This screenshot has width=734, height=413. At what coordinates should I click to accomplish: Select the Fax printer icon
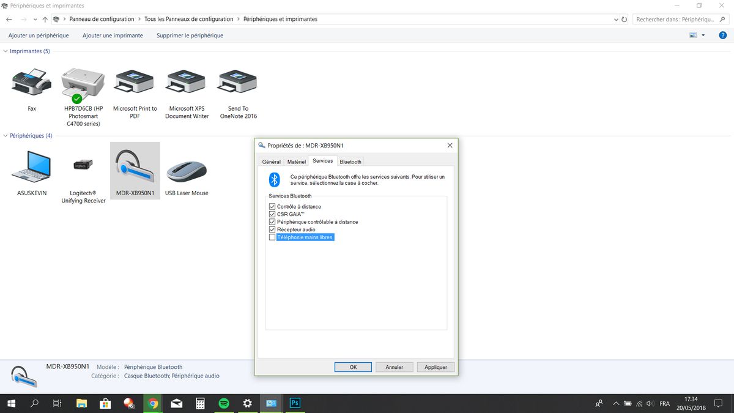pyautogui.click(x=32, y=83)
